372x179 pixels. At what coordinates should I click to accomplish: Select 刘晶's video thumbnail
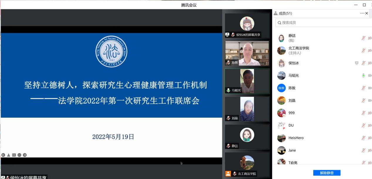(x=247, y=109)
